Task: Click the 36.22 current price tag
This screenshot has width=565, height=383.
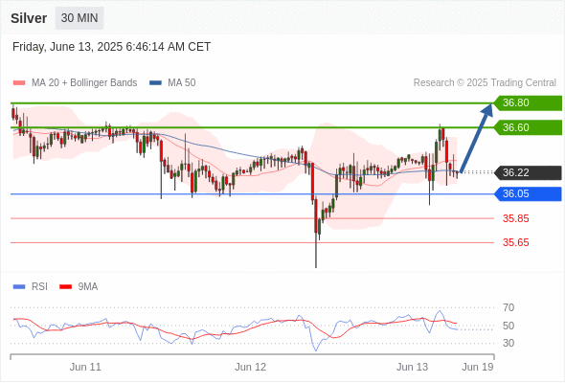Action: point(528,172)
